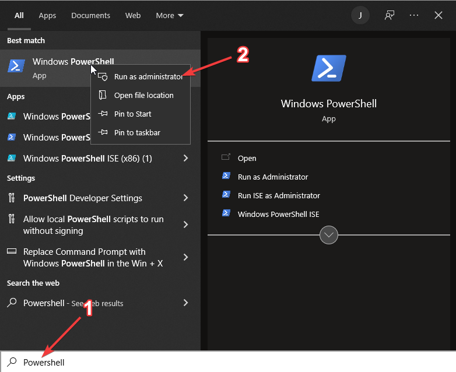
Task: Select Pin to Start menu entry
Action: (x=141, y=114)
